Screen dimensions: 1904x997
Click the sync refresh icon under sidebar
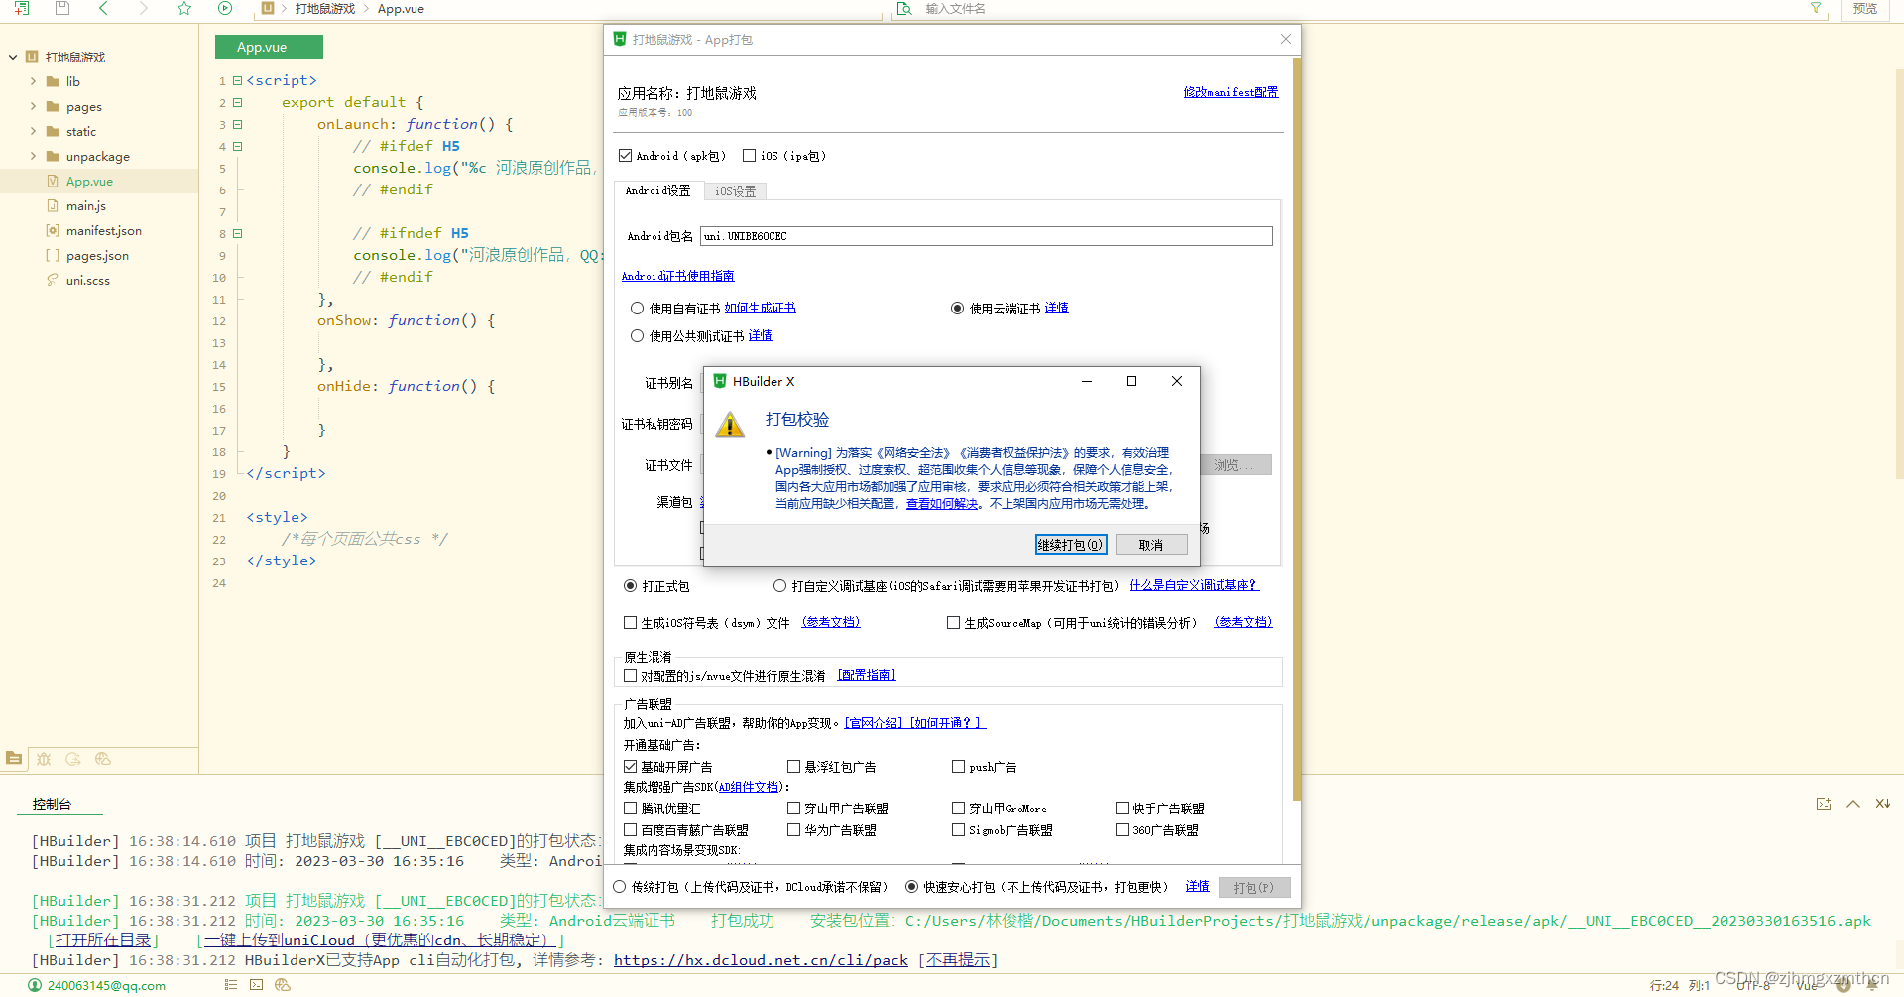[73, 759]
